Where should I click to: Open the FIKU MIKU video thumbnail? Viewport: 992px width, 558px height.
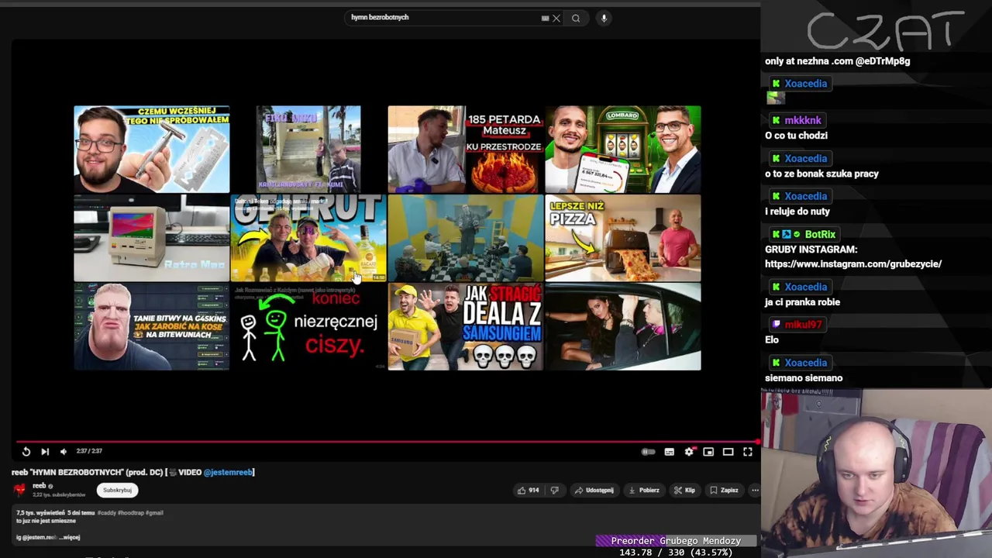pos(308,149)
